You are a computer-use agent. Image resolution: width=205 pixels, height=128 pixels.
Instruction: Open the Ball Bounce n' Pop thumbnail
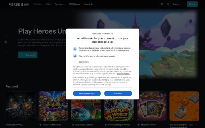pos(184,106)
